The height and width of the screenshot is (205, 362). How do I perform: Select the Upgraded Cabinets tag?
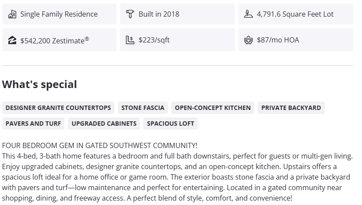104,124
